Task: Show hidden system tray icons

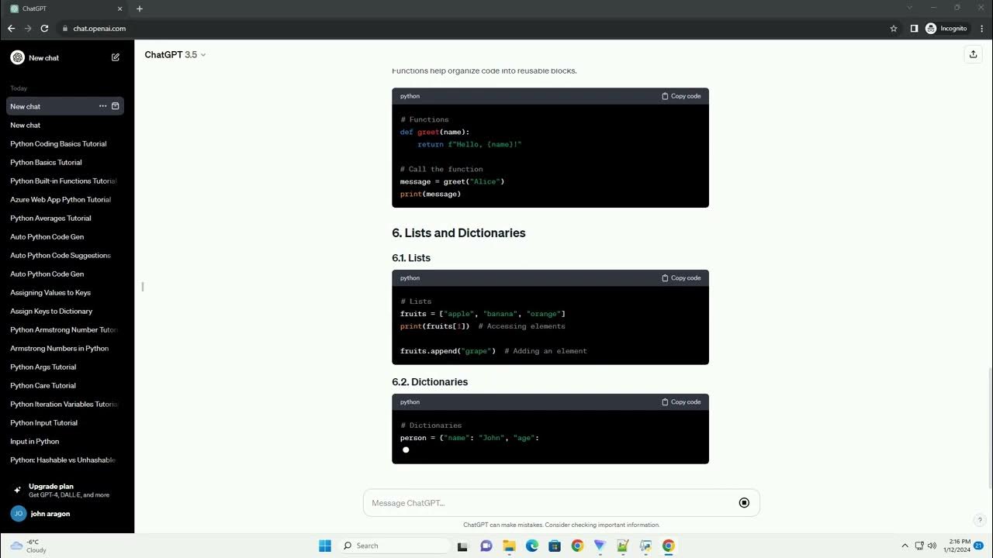Action: (x=905, y=546)
